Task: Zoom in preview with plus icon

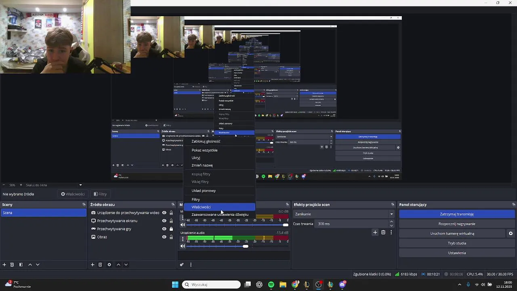Action: tap(21, 185)
